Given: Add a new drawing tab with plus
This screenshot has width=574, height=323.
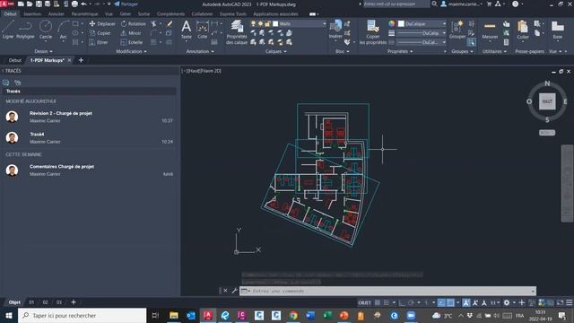Looking at the screenshot, I should point(81,60).
